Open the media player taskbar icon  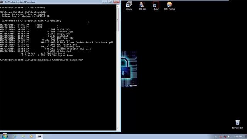click(x=31, y=136)
